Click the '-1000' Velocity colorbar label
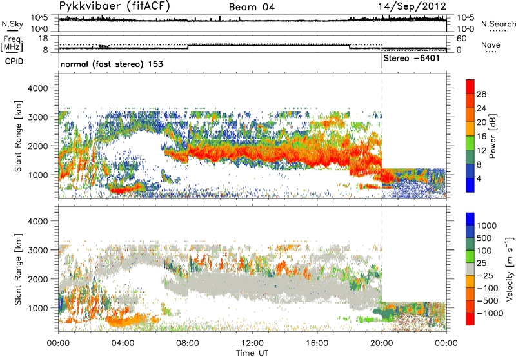This screenshot has height=357, width=516. coord(490,313)
